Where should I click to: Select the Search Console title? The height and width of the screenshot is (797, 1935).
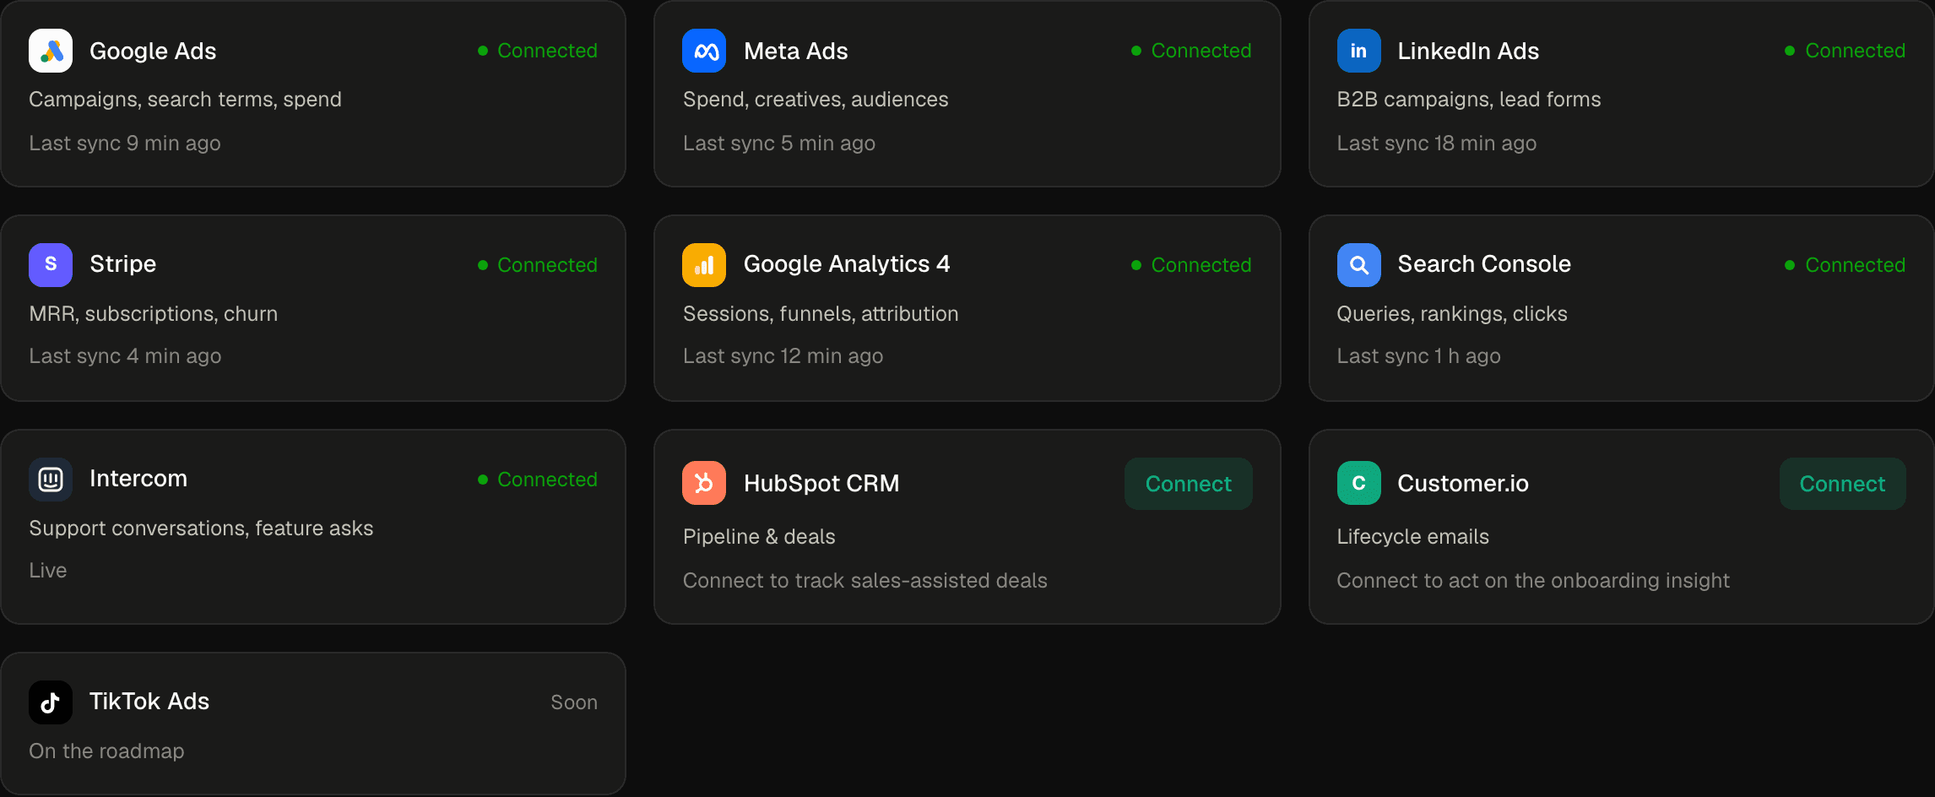1484,264
